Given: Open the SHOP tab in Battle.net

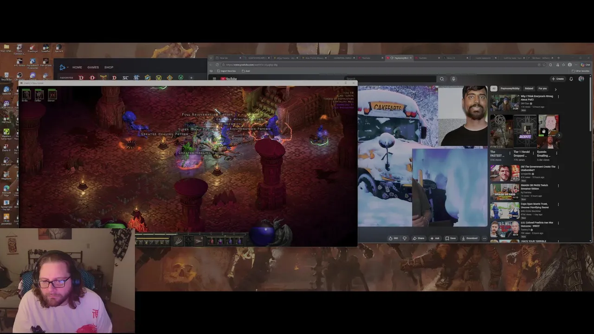Looking at the screenshot, I should pos(109,67).
